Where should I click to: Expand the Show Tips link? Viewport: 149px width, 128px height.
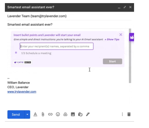[112, 39]
